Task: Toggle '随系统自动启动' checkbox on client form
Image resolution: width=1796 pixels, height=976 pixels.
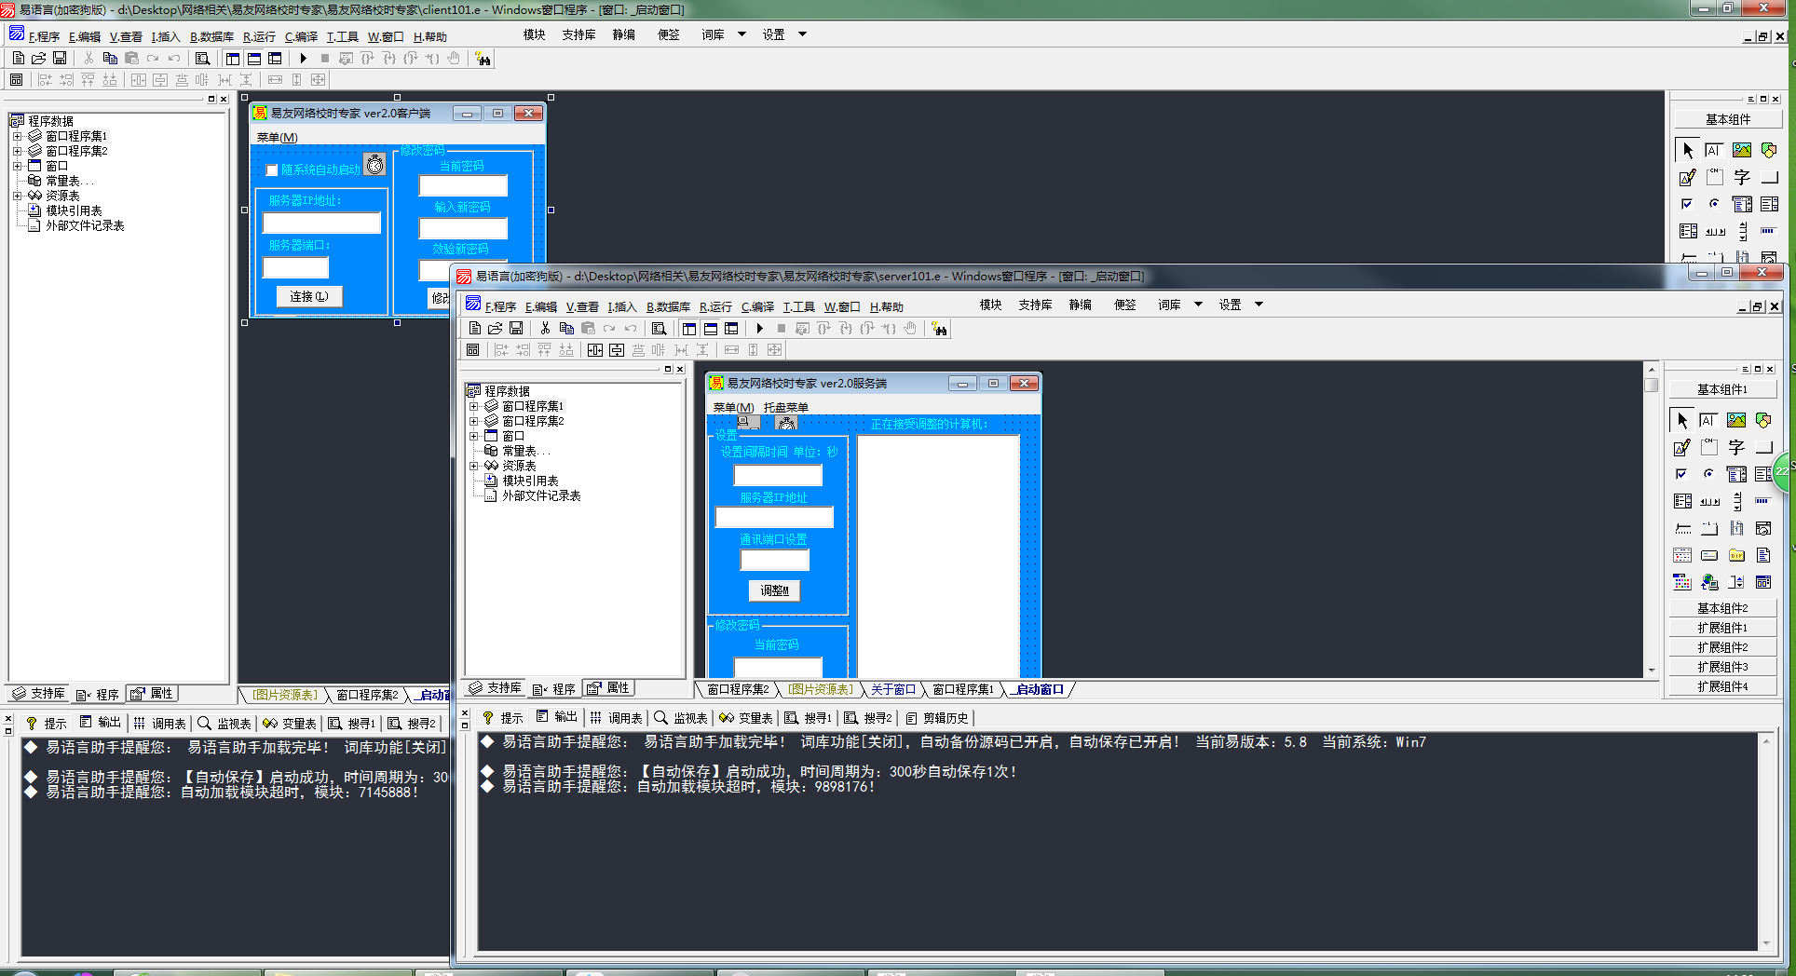Action: tap(272, 169)
